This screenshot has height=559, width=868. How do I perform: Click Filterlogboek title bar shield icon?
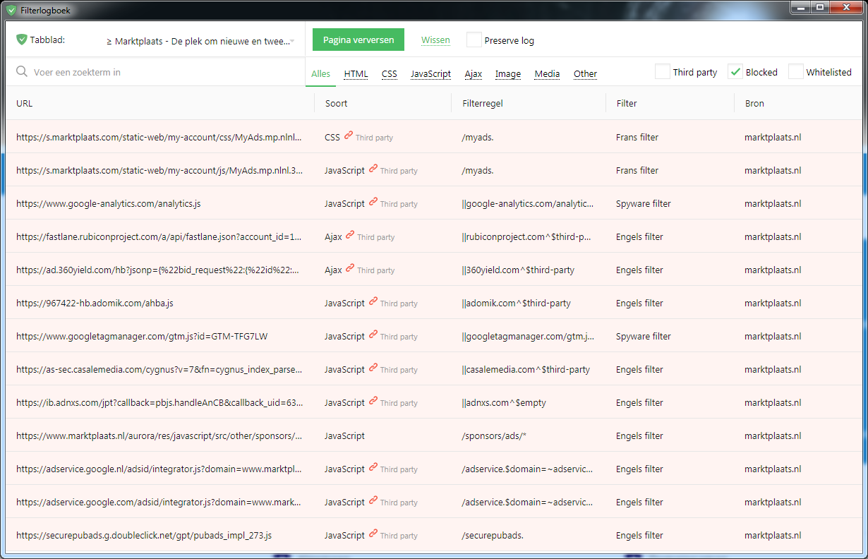[11, 11]
